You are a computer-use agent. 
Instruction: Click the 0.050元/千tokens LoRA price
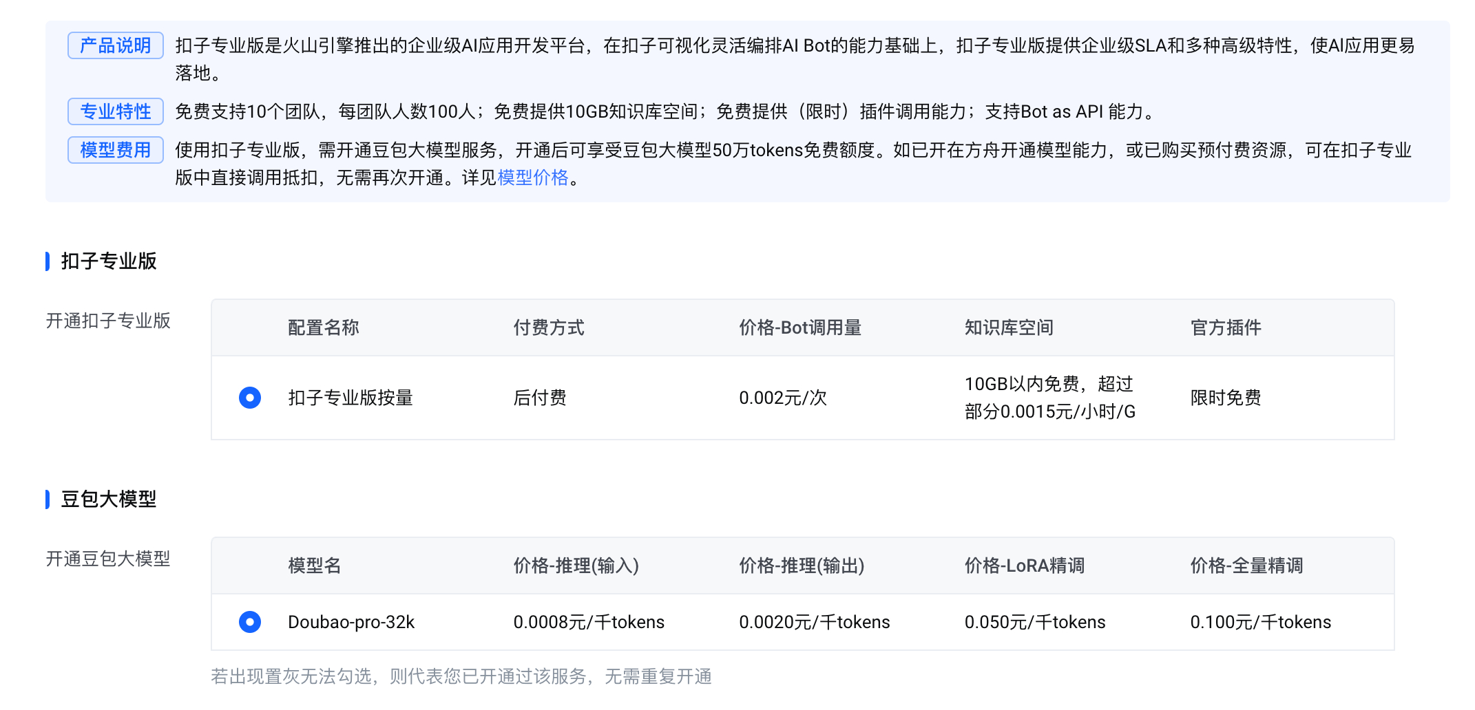point(1035,622)
